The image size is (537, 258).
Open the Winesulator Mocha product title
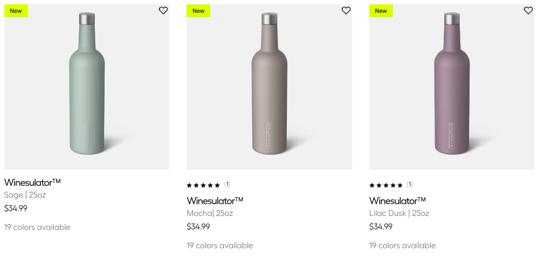click(215, 200)
